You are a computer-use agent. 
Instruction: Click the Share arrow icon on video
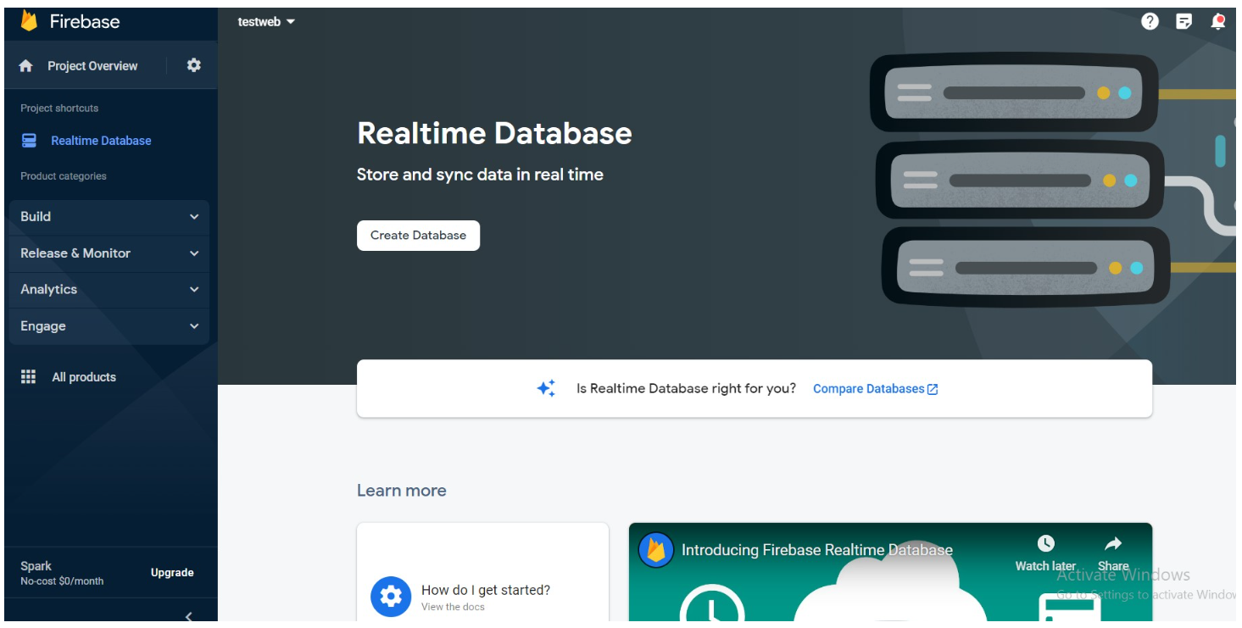tap(1113, 543)
